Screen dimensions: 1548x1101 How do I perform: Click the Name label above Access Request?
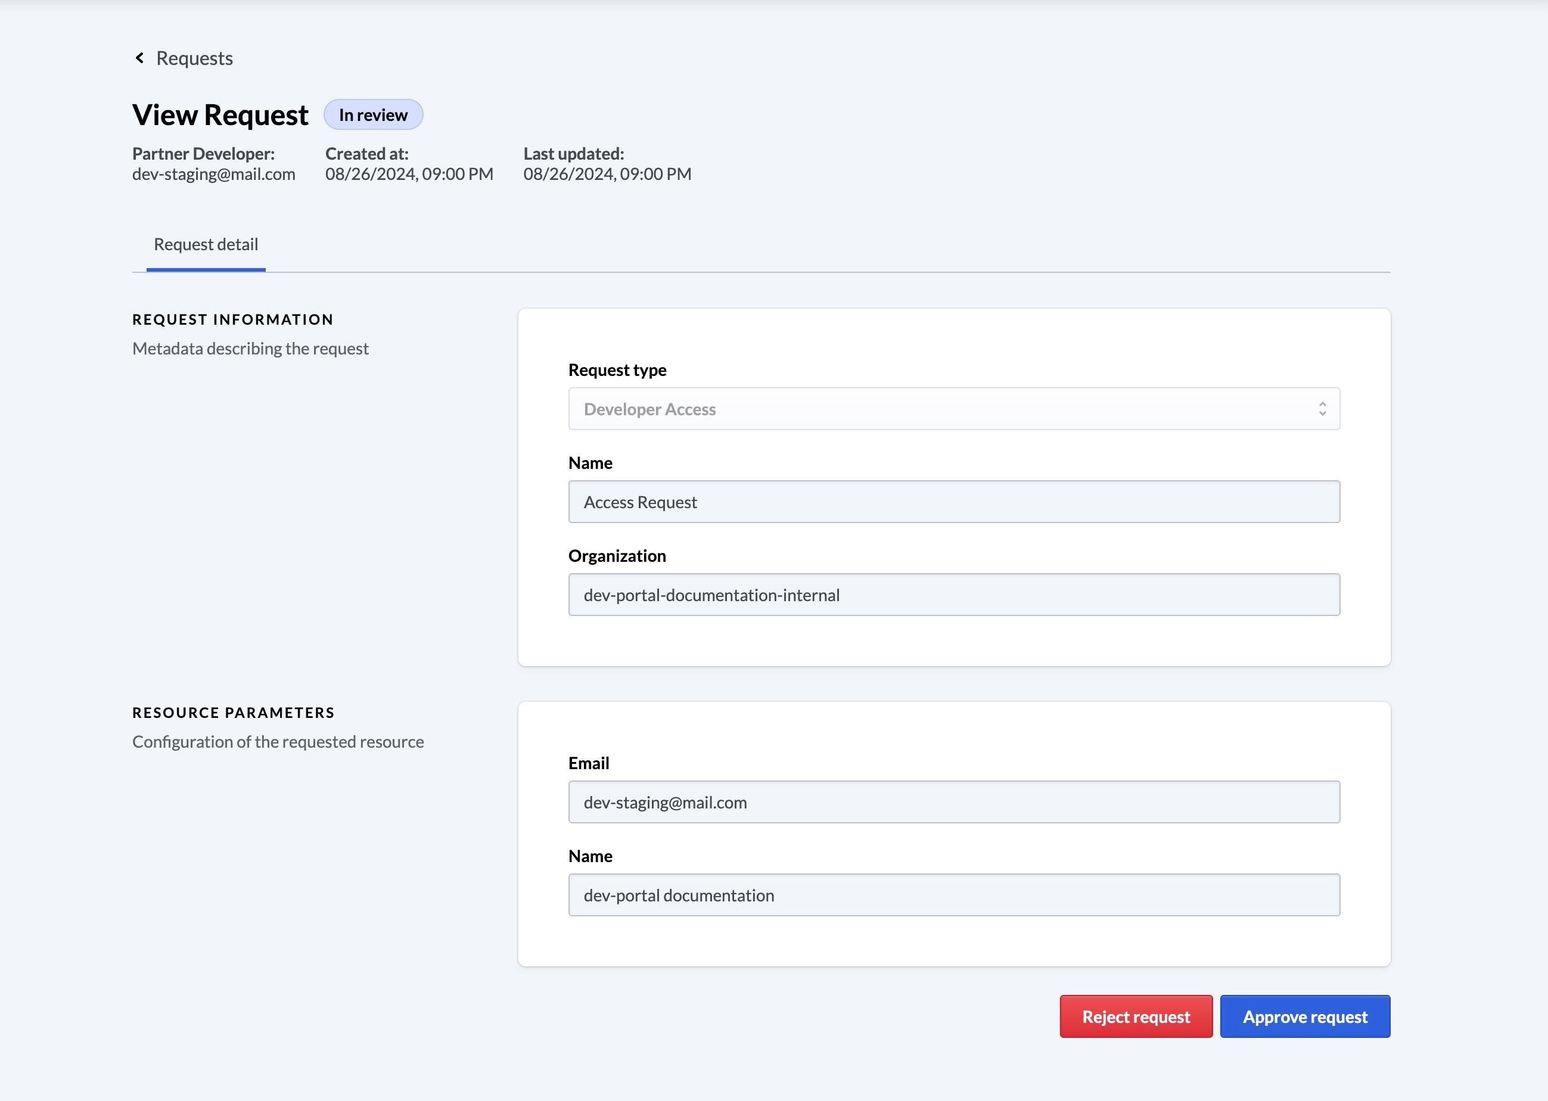coord(589,462)
